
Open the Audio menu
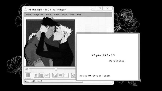coord(48,15)
